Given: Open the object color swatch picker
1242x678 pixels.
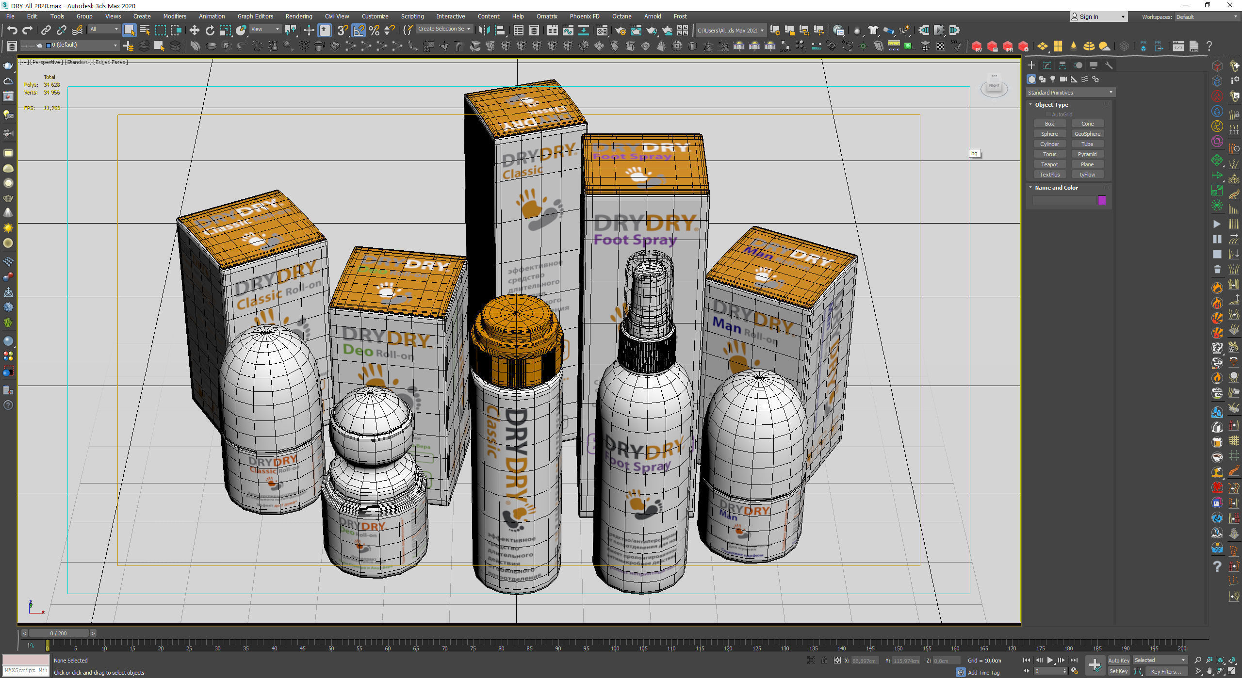Looking at the screenshot, I should tap(1103, 200).
